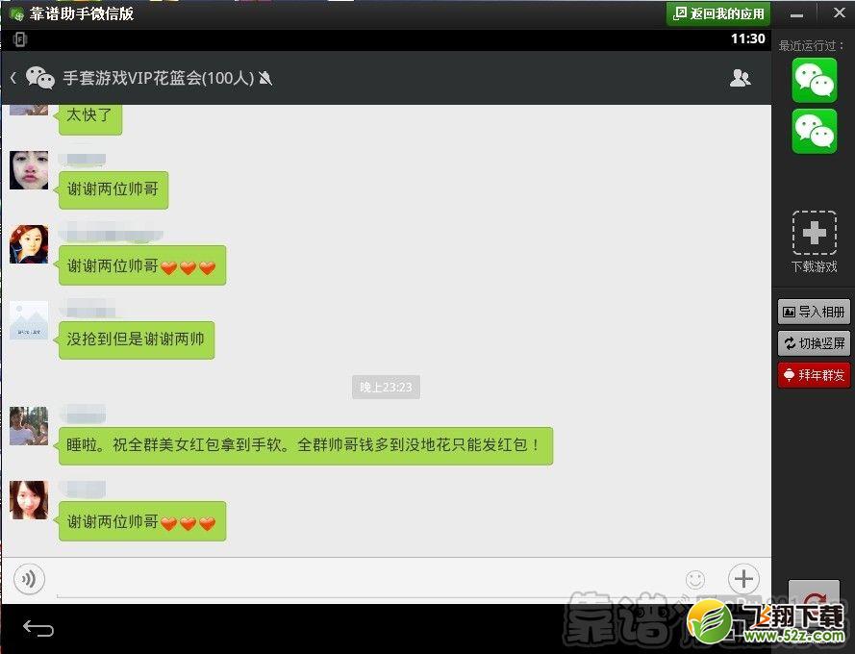Click the 导入相册 button

[x=814, y=312]
